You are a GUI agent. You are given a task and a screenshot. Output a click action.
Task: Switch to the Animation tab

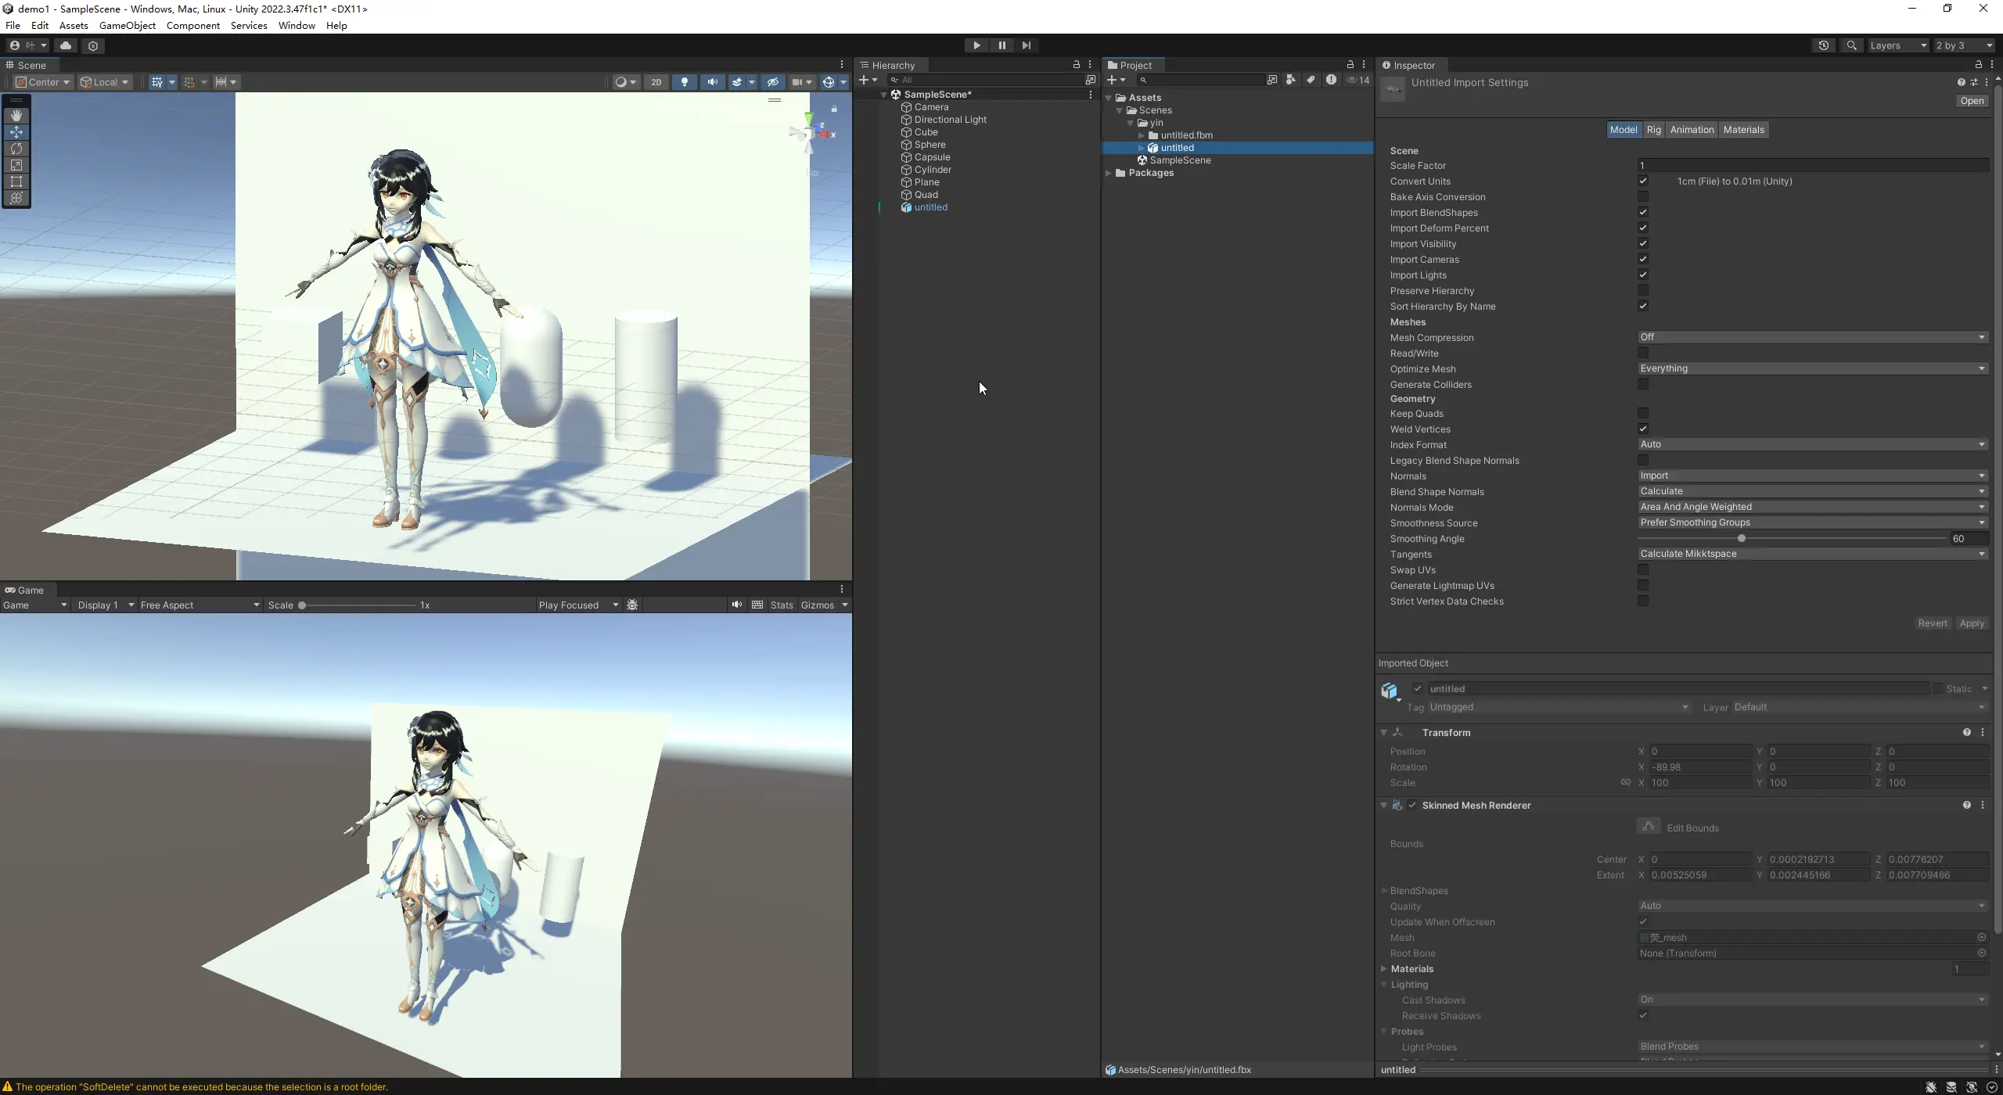pos(1692,130)
